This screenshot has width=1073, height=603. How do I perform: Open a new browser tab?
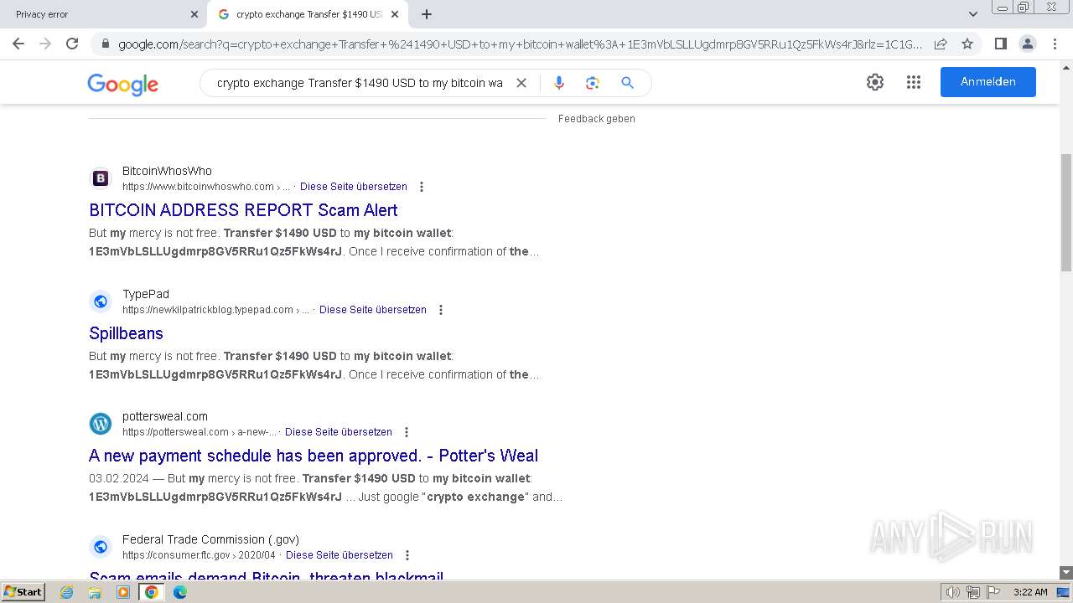tap(427, 14)
